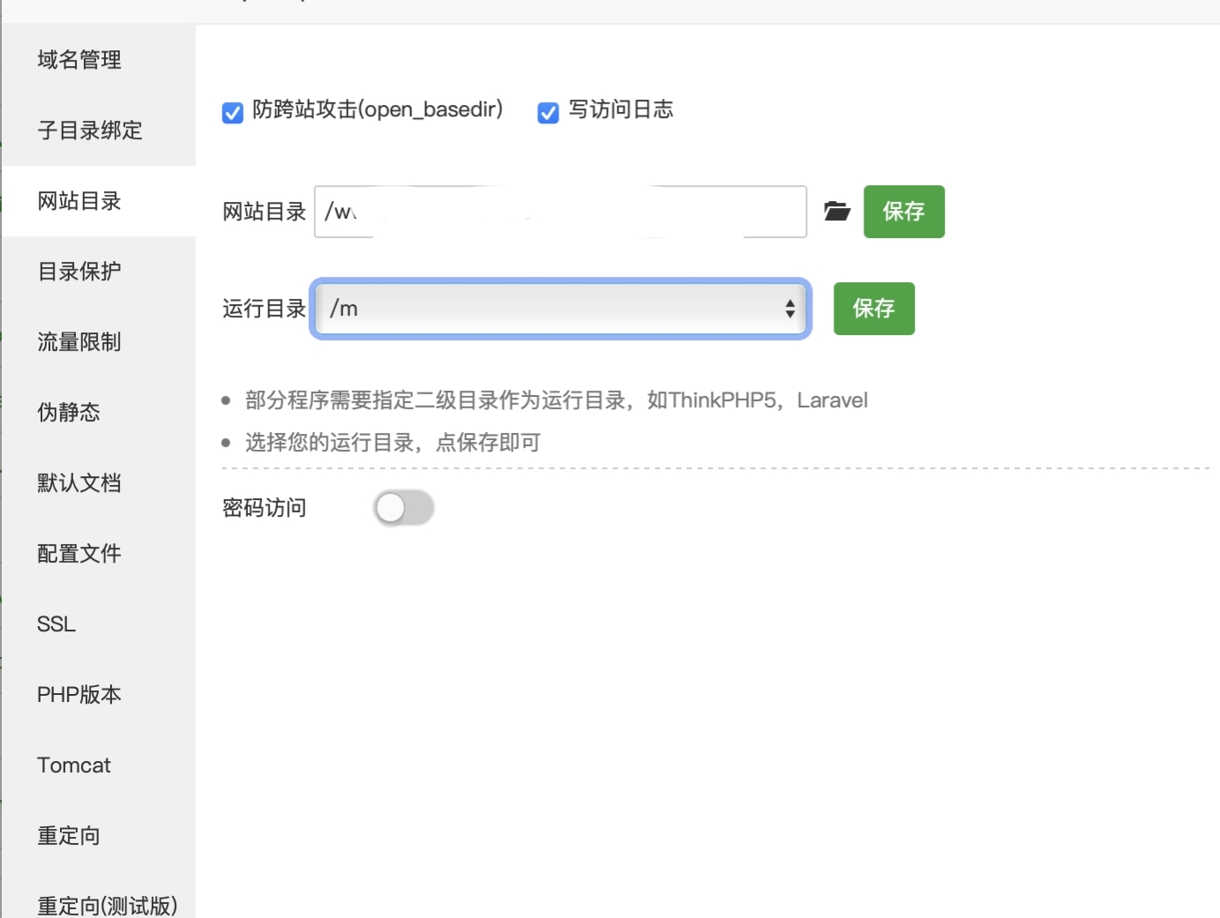1220x918 pixels.
Task: Select the 网站目录 sidebar tab
Action: (x=79, y=201)
